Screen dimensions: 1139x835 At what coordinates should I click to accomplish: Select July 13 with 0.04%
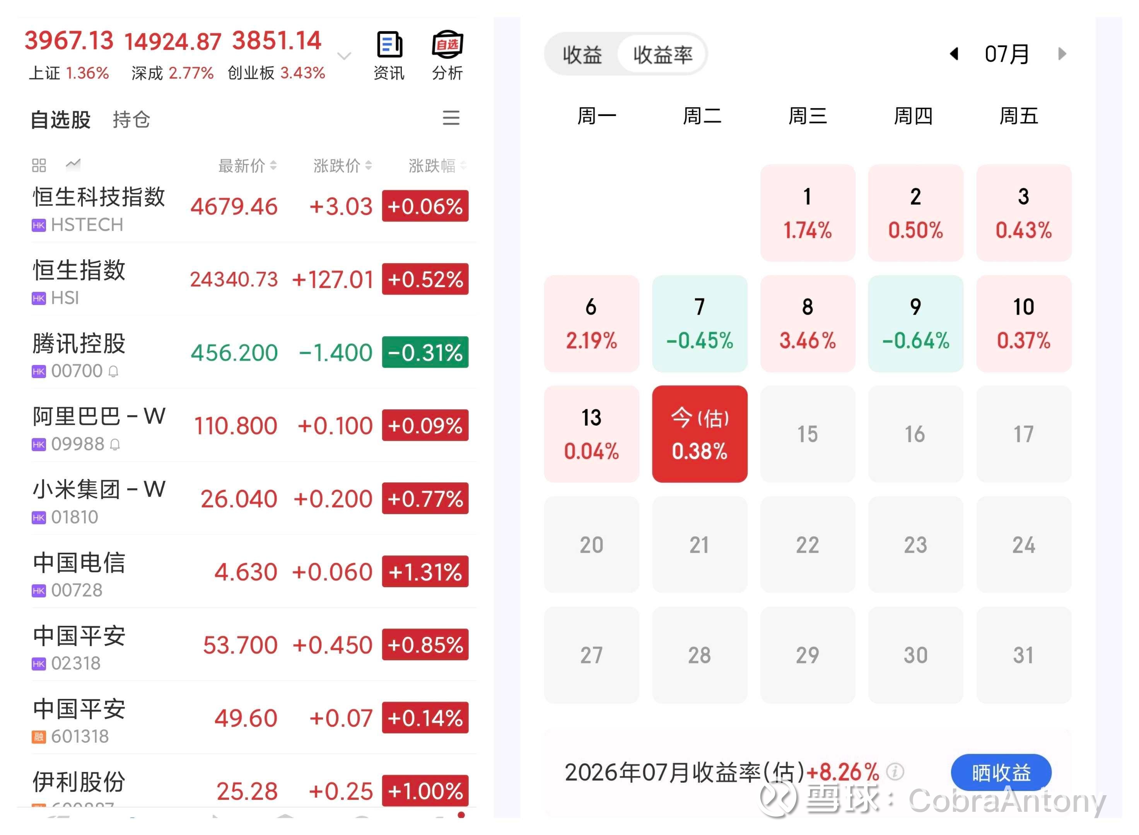(x=591, y=434)
